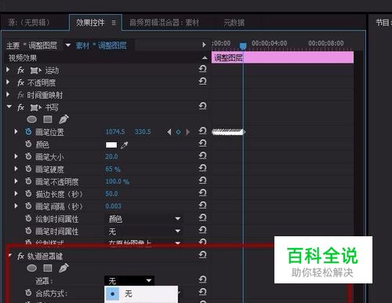Toggle the fx switch for 书写
The height and width of the screenshot is (303, 392).
click(20, 108)
